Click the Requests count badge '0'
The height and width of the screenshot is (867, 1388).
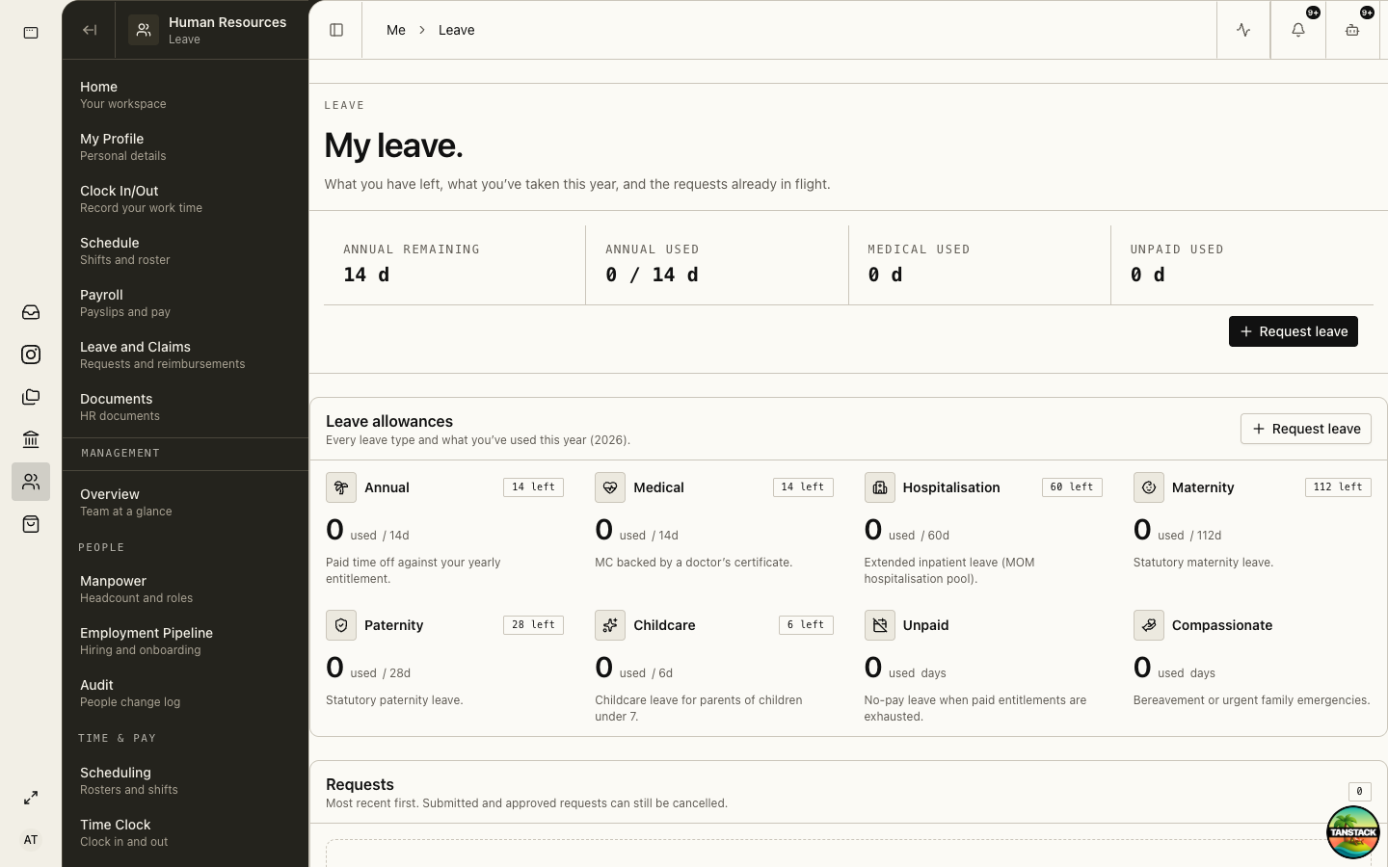[1360, 792]
